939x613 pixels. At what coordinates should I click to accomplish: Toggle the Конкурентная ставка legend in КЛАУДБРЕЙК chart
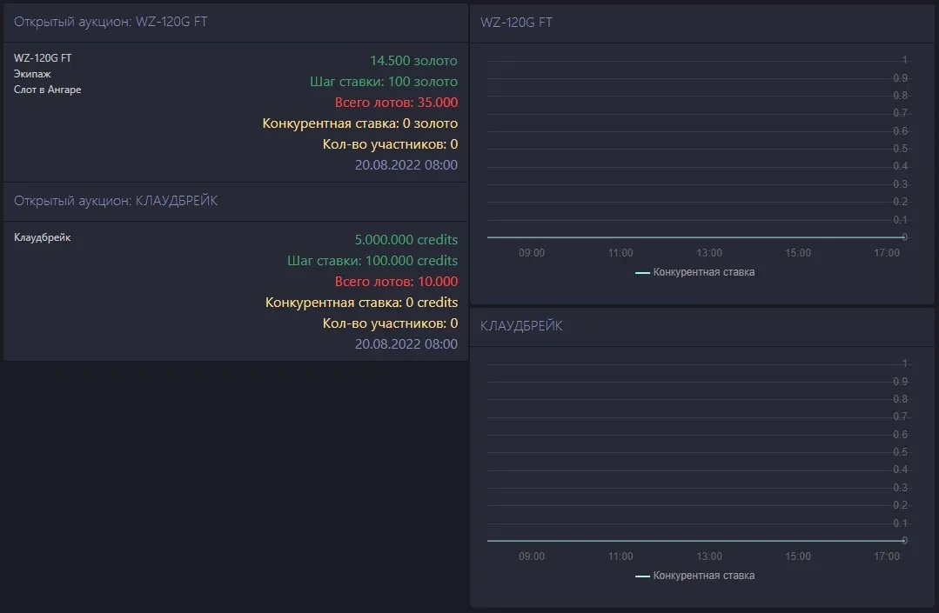click(x=703, y=576)
